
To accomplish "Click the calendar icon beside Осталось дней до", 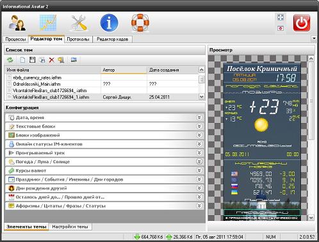I will [12, 197].
